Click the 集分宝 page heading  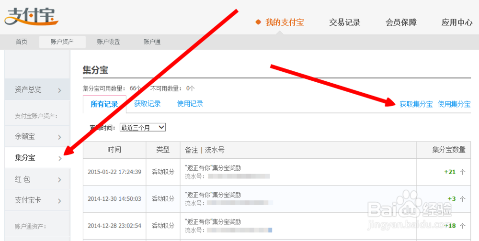(95, 70)
